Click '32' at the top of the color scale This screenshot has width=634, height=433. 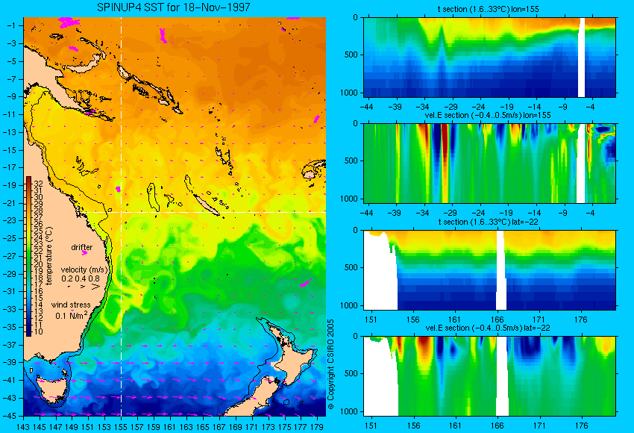tap(38, 184)
